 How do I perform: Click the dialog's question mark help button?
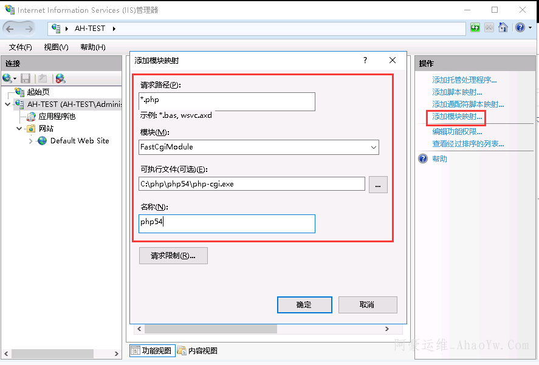point(365,60)
